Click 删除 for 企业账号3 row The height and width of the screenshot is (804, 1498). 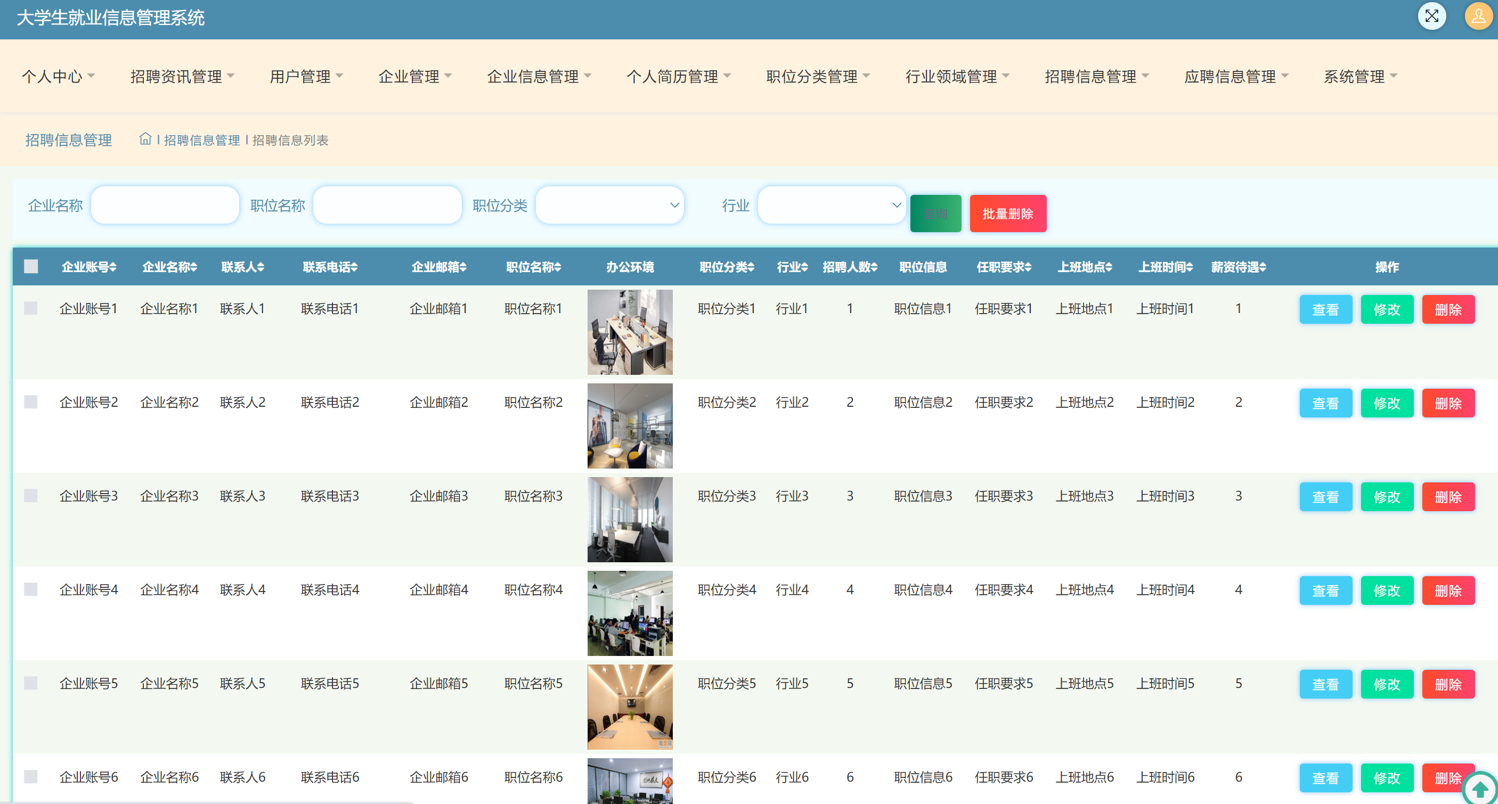(x=1448, y=496)
